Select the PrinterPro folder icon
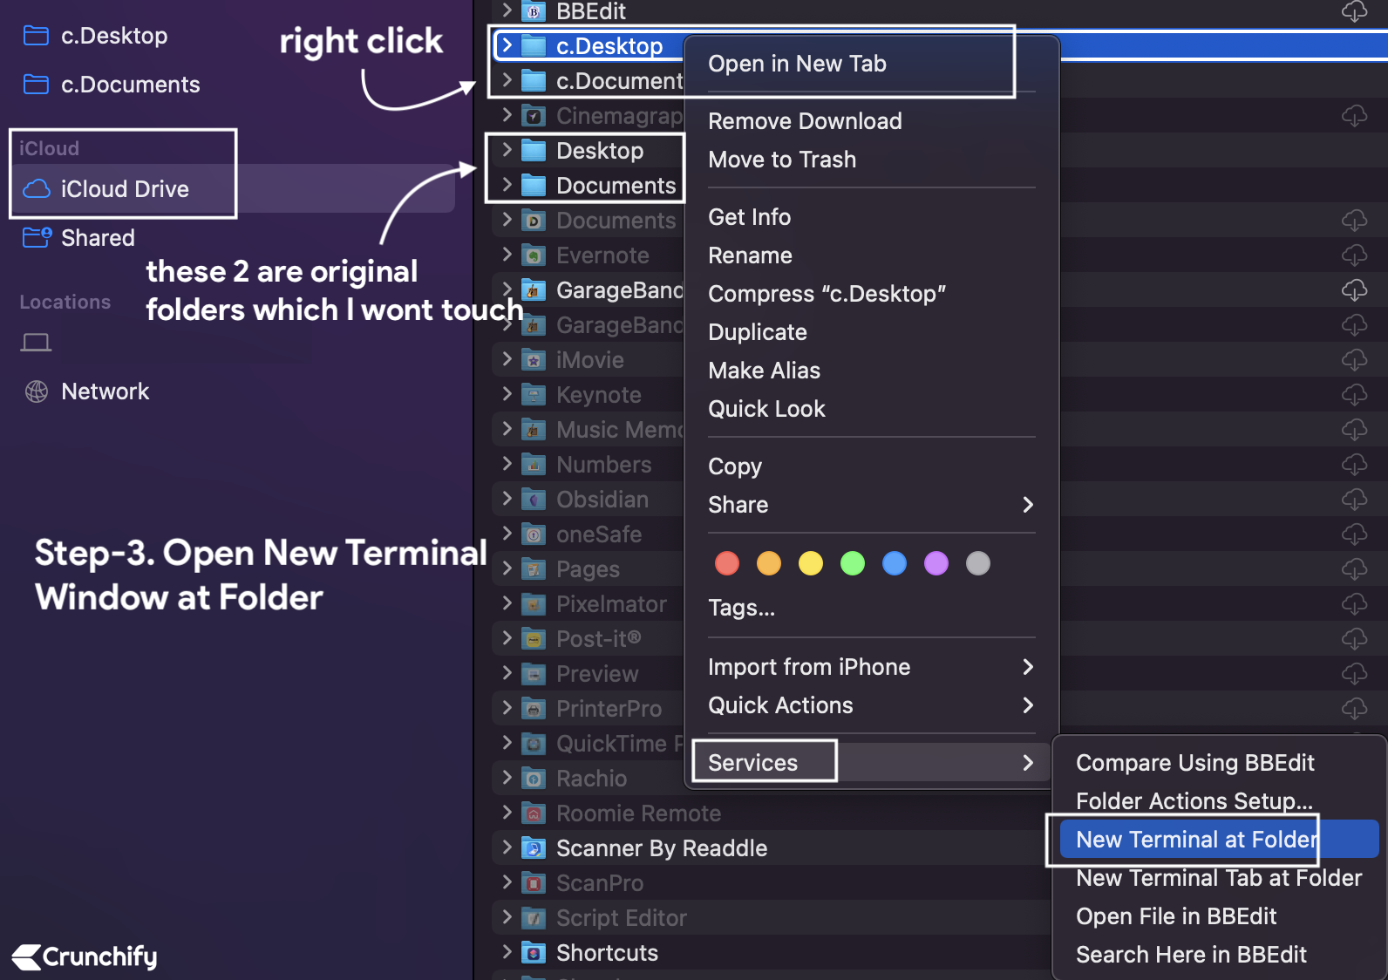This screenshot has height=980, width=1388. tap(533, 709)
